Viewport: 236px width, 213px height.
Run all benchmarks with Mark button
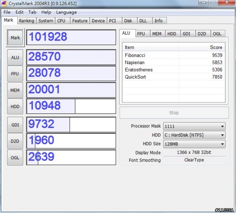coord(15,38)
